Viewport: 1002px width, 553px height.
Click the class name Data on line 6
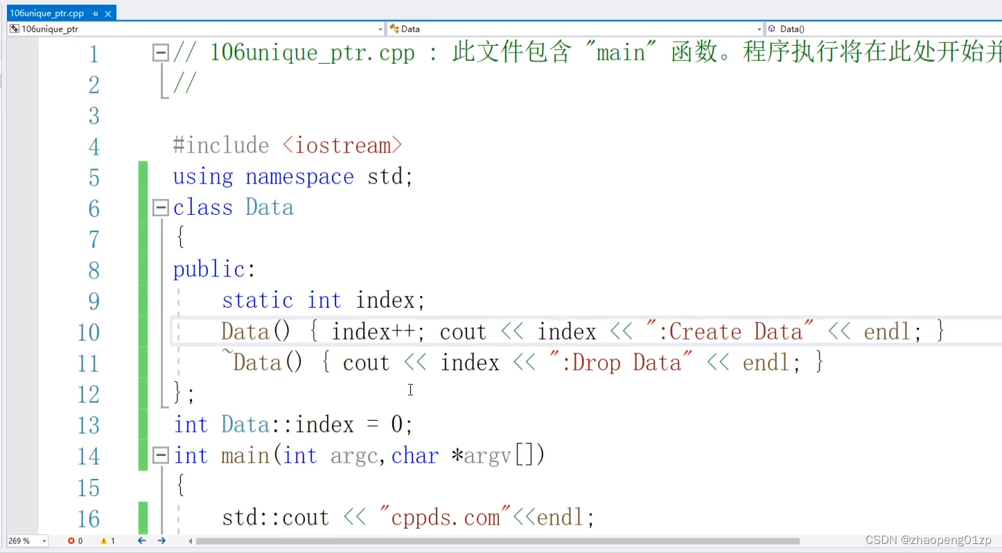270,207
